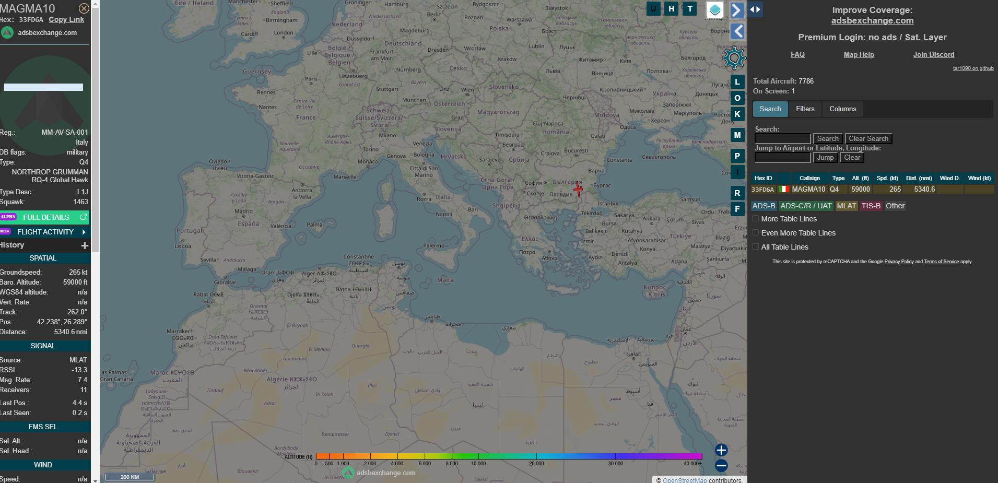Click the L map option button

click(x=737, y=82)
